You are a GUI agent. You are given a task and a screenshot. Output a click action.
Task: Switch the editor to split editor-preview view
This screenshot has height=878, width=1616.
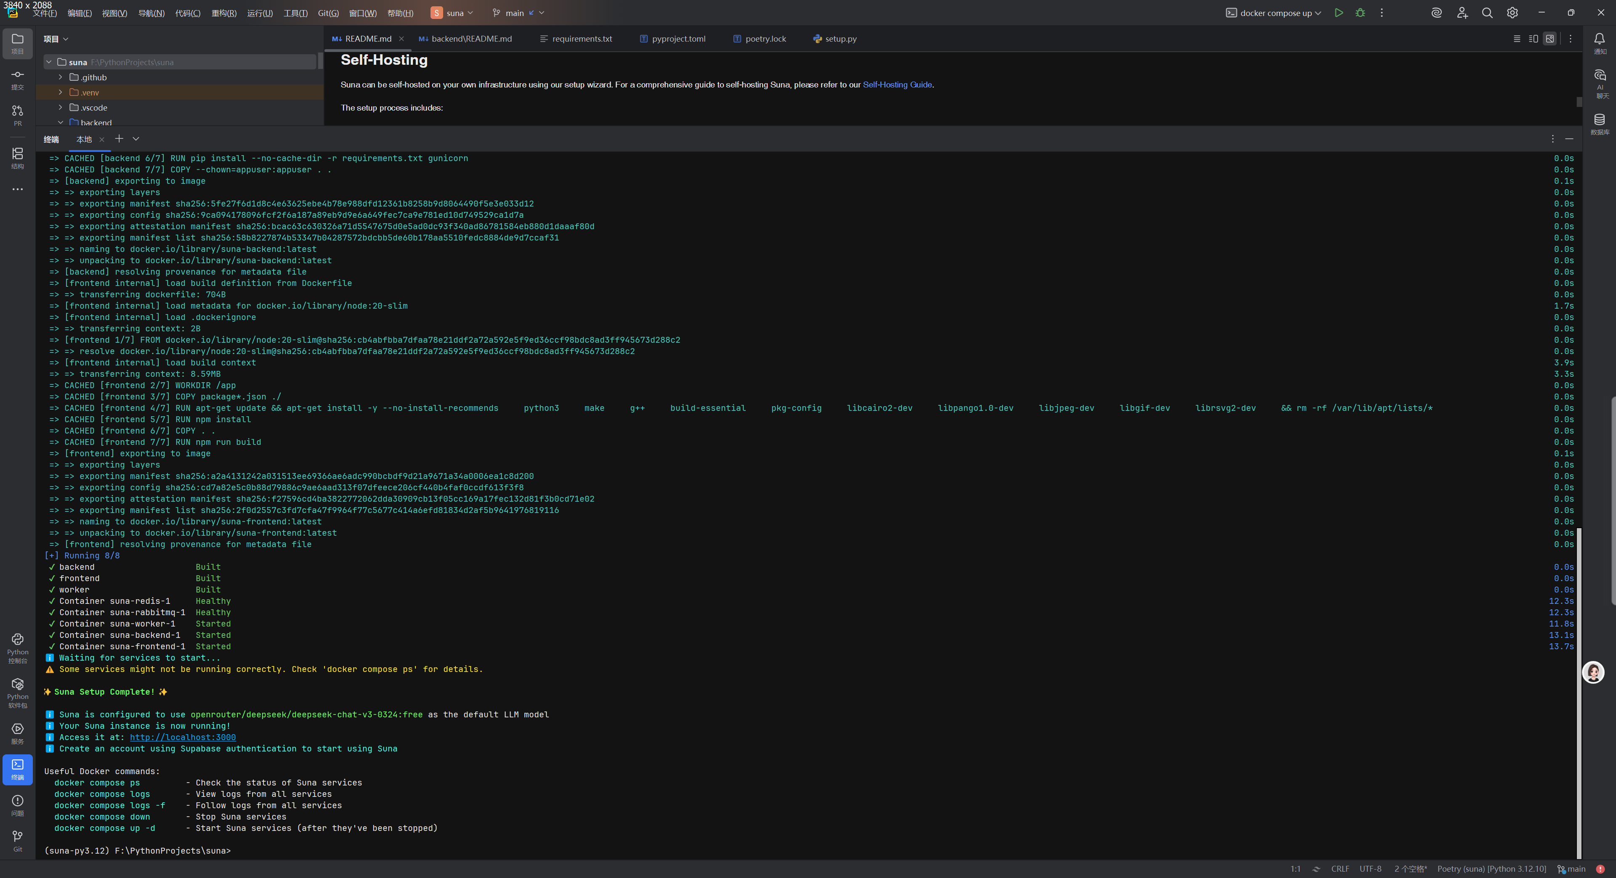(1533, 39)
